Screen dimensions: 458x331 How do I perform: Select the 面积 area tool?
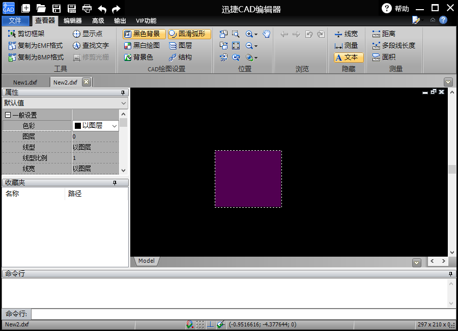pyautogui.click(x=384, y=57)
